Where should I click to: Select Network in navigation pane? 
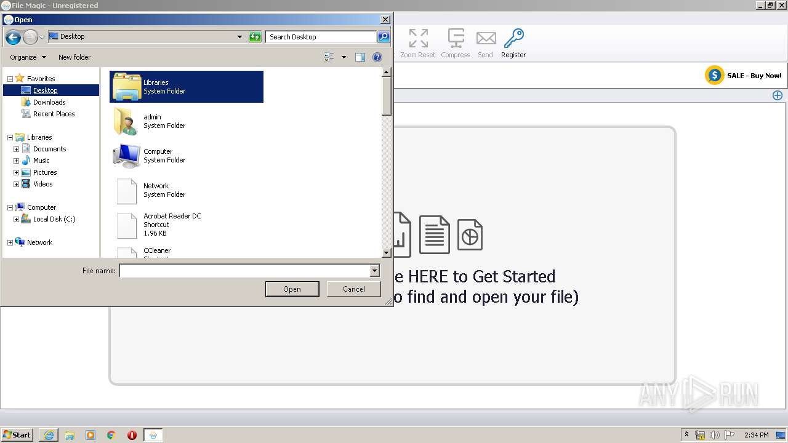pyautogui.click(x=39, y=242)
